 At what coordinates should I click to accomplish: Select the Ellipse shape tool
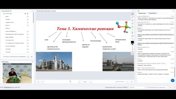click(133, 23)
